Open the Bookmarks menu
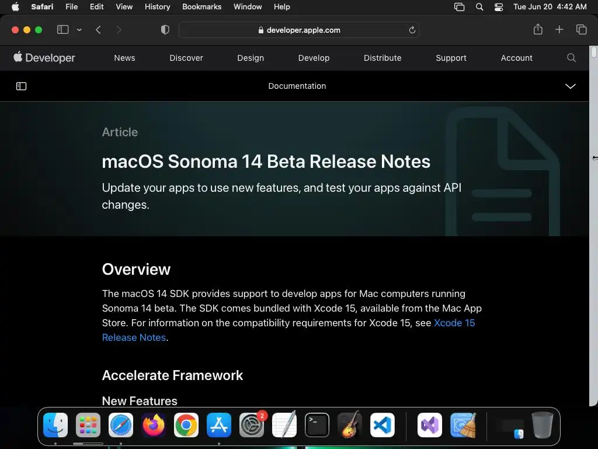This screenshot has width=598, height=449. [x=201, y=6]
